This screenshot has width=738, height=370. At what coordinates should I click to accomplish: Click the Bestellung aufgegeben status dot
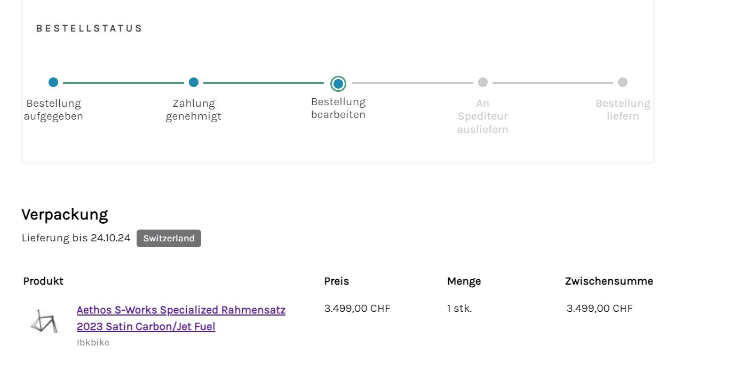pyautogui.click(x=53, y=82)
